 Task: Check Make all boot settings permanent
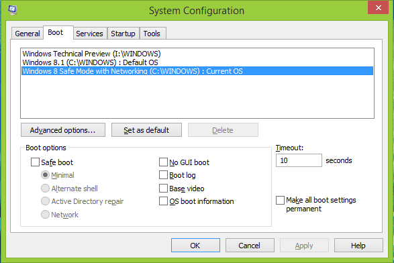(x=280, y=200)
